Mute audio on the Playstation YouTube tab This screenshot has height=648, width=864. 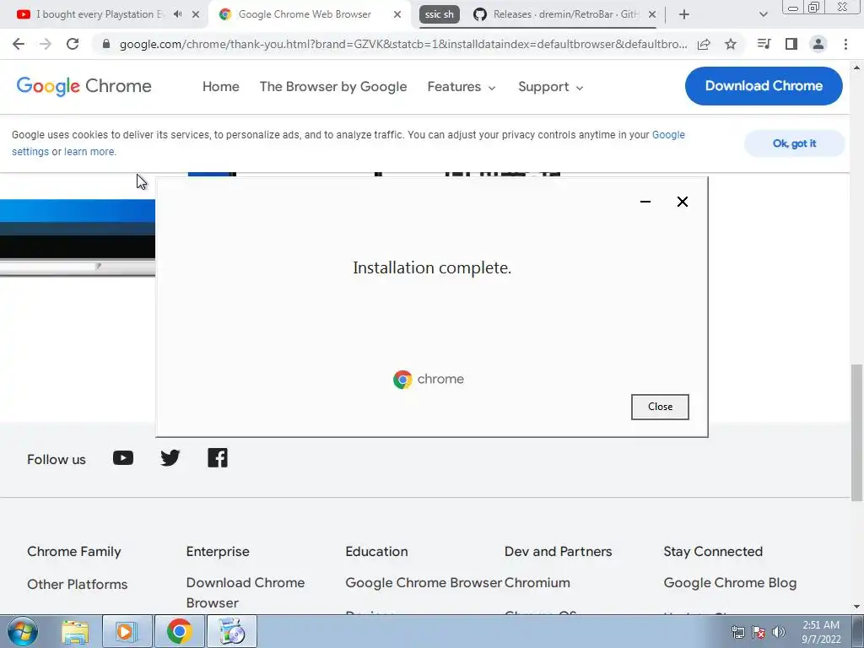click(177, 14)
